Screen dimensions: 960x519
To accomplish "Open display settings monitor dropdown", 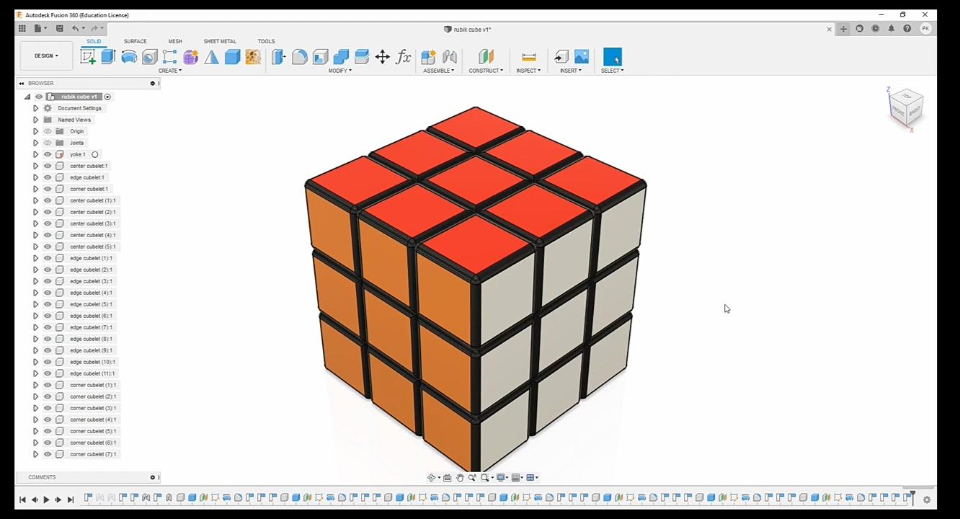I will click(x=502, y=478).
